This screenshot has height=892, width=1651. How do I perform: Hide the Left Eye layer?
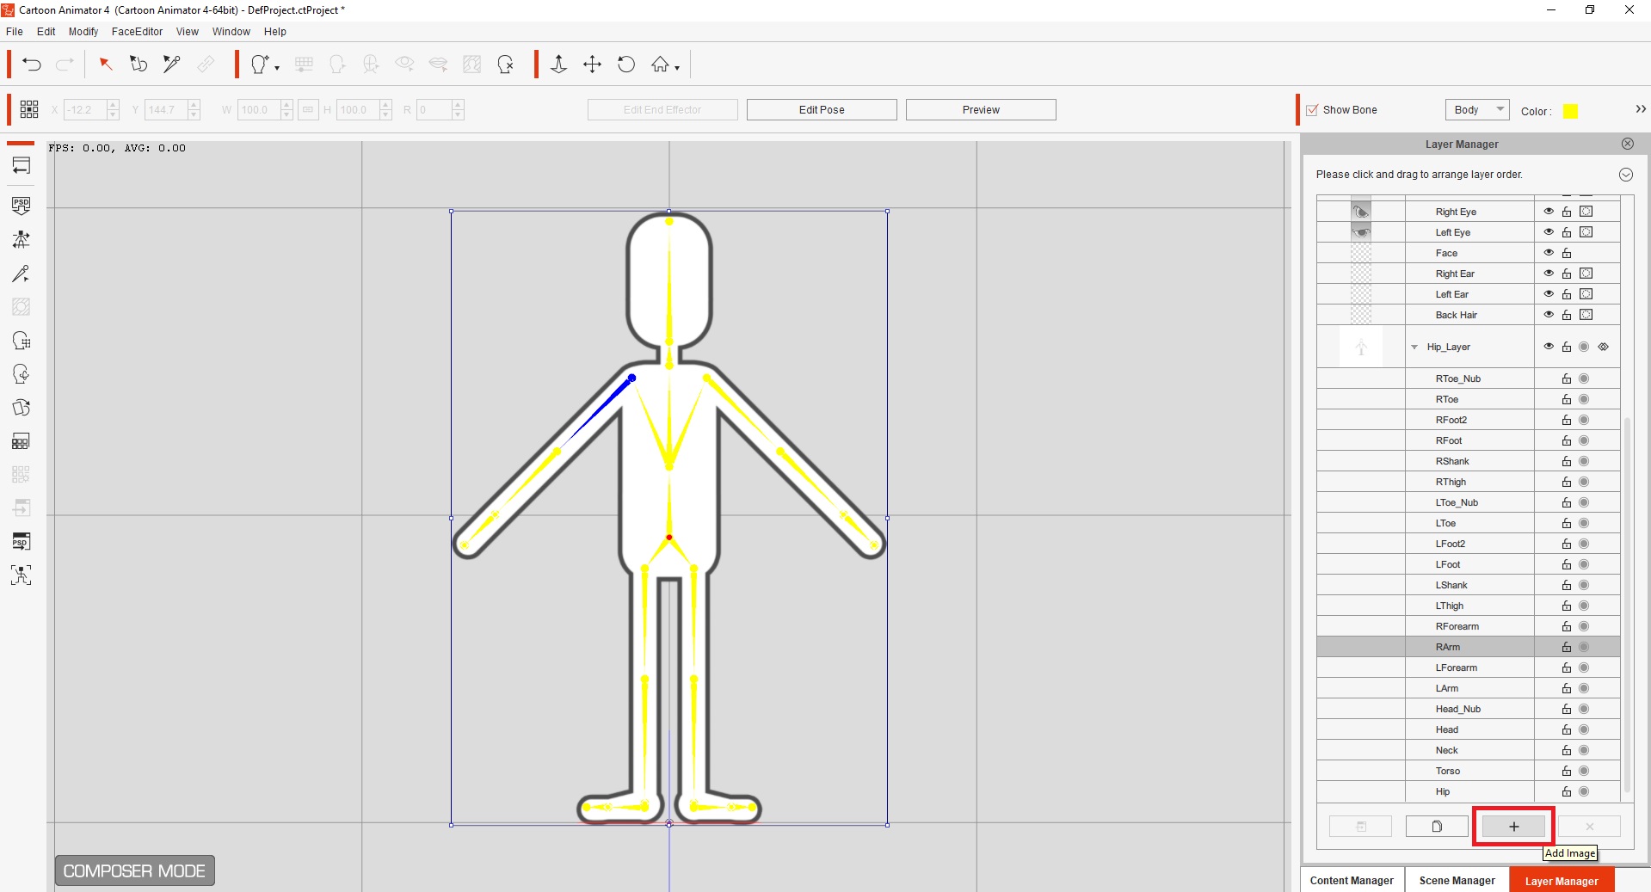click(x=1549, y=232)
